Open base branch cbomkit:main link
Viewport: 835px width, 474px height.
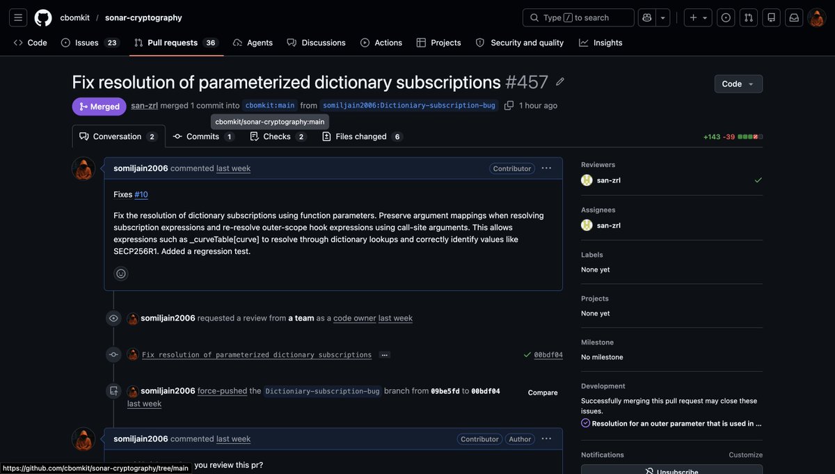tap(270, 106)
